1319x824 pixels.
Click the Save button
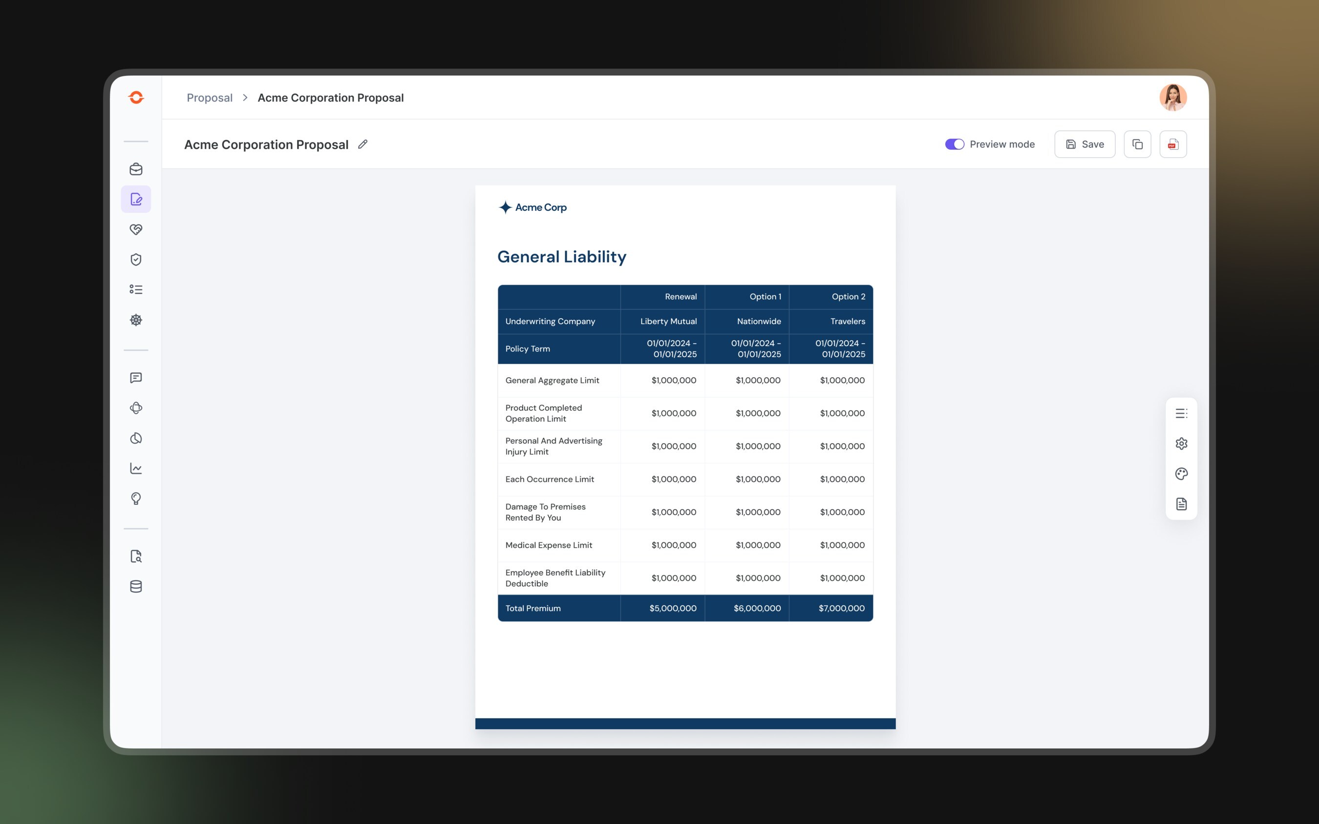click(1084, 144)
